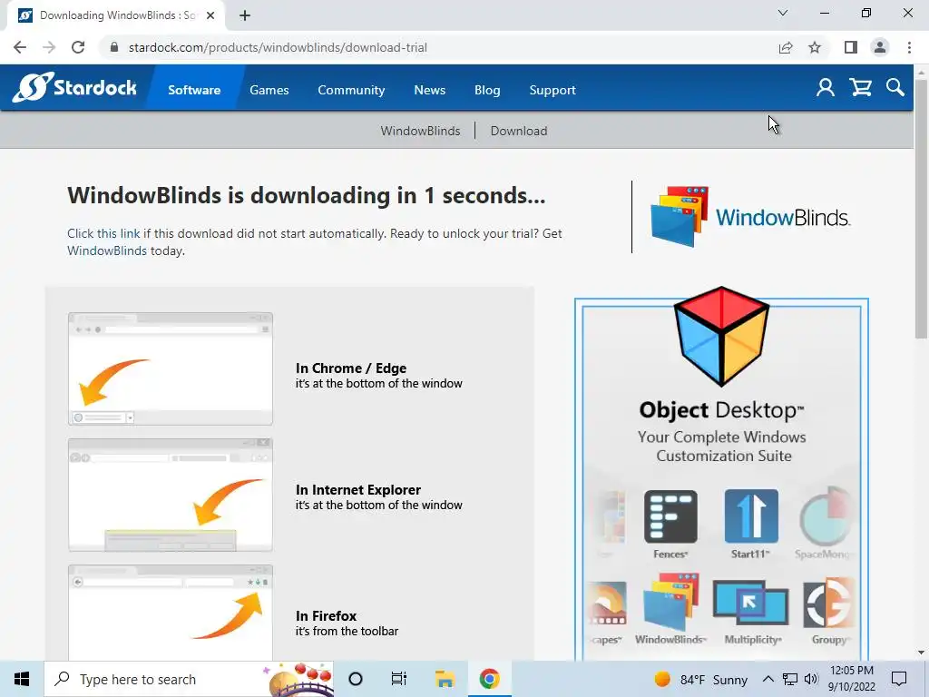
Task: Open the Community menu
Action: [351, 90]
